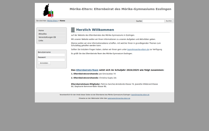The width and height of the screenshot is (209, 131).
Task: Focus the Benutzername input field
Action: coord(52,55)
